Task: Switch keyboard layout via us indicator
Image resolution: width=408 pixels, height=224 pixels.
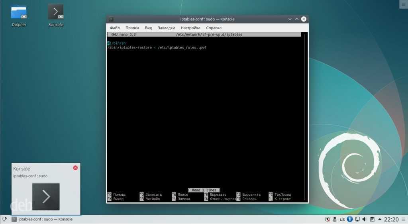Action: (342, 219)
